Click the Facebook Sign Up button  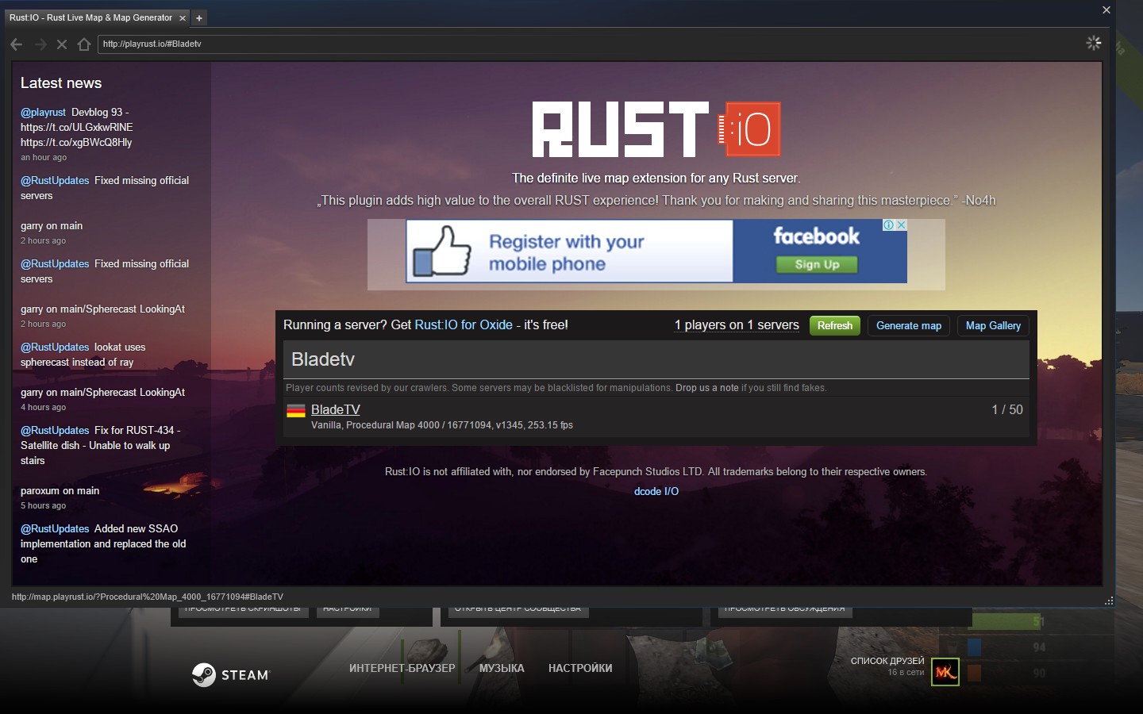(x=817, y=265)
